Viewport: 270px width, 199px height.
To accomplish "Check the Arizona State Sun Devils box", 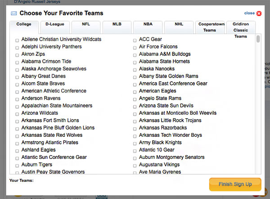I will (135, 106).
